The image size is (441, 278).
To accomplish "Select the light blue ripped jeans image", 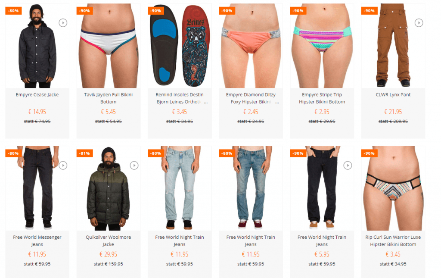I will click(180, 188).
